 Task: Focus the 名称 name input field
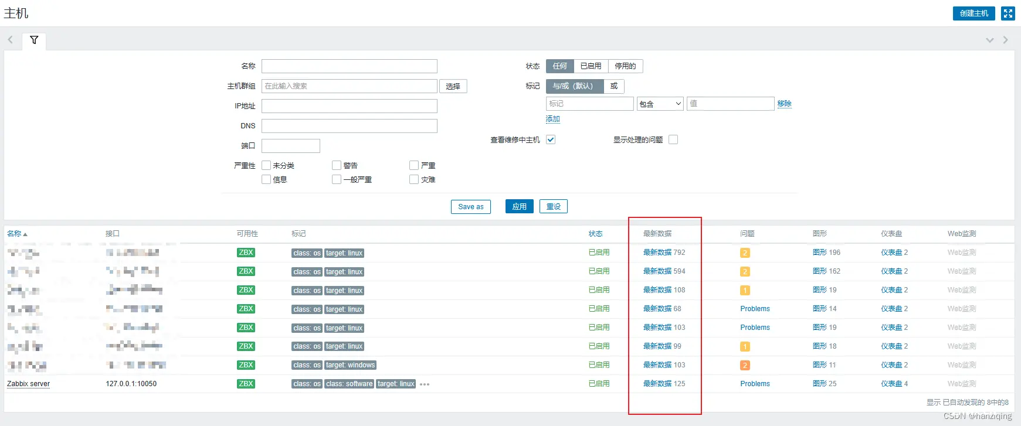point(350,66)
